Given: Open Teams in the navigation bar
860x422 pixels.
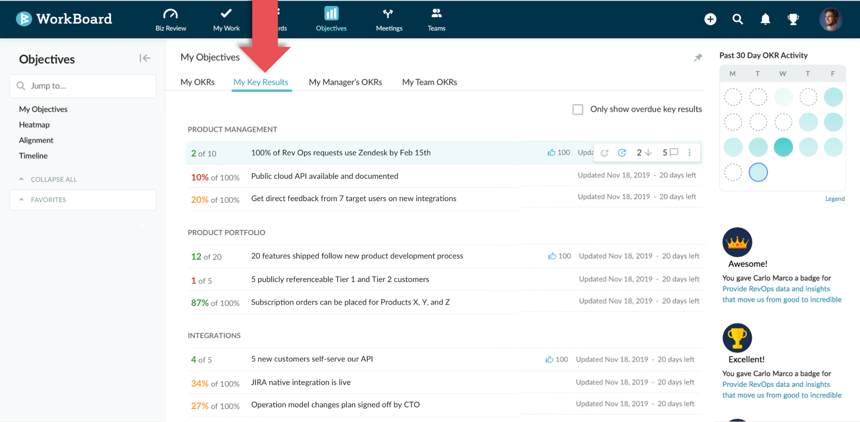Looking at the screenshot, I should tap(436, 20).
